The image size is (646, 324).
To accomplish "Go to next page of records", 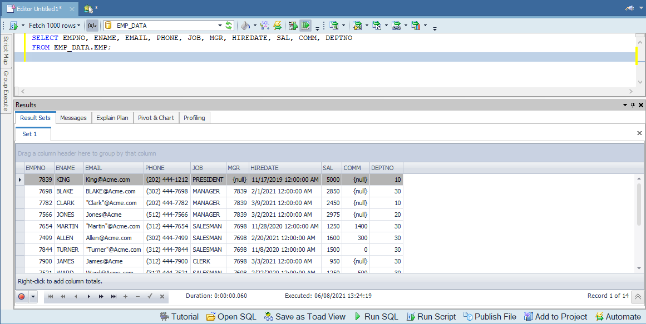I will click(x=101, y=296).
